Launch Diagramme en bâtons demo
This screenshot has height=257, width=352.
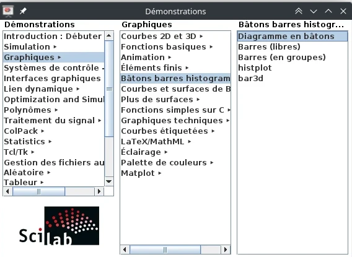293,36
